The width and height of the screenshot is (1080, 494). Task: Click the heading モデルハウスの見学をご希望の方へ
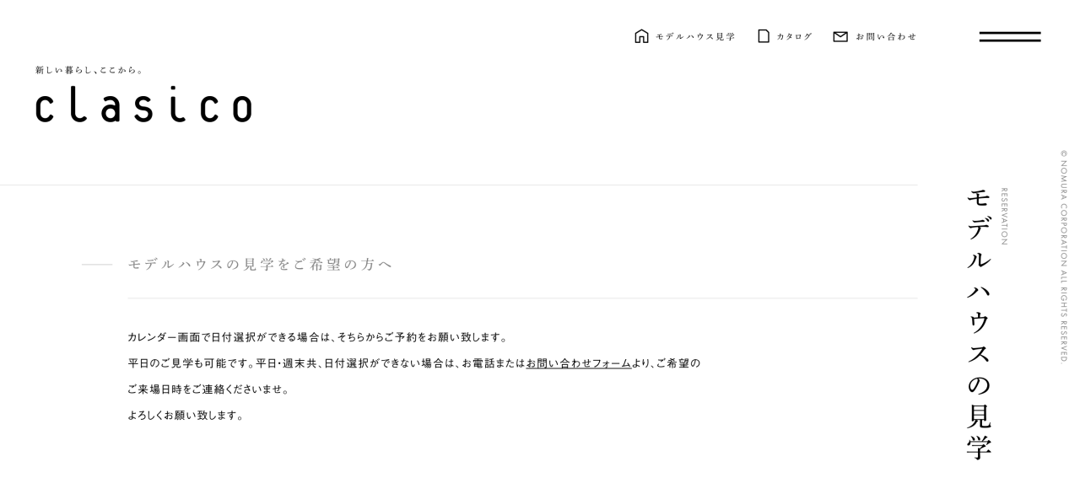pos(260,264)
